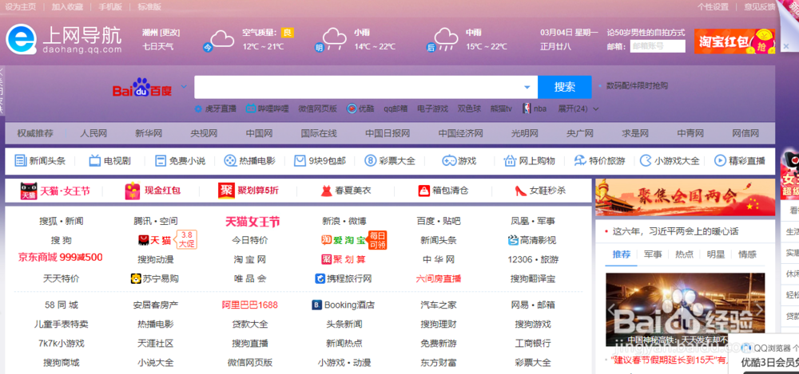Open the 电视剧 TV icon
The image size is (799, 374).
click(95, 161)
